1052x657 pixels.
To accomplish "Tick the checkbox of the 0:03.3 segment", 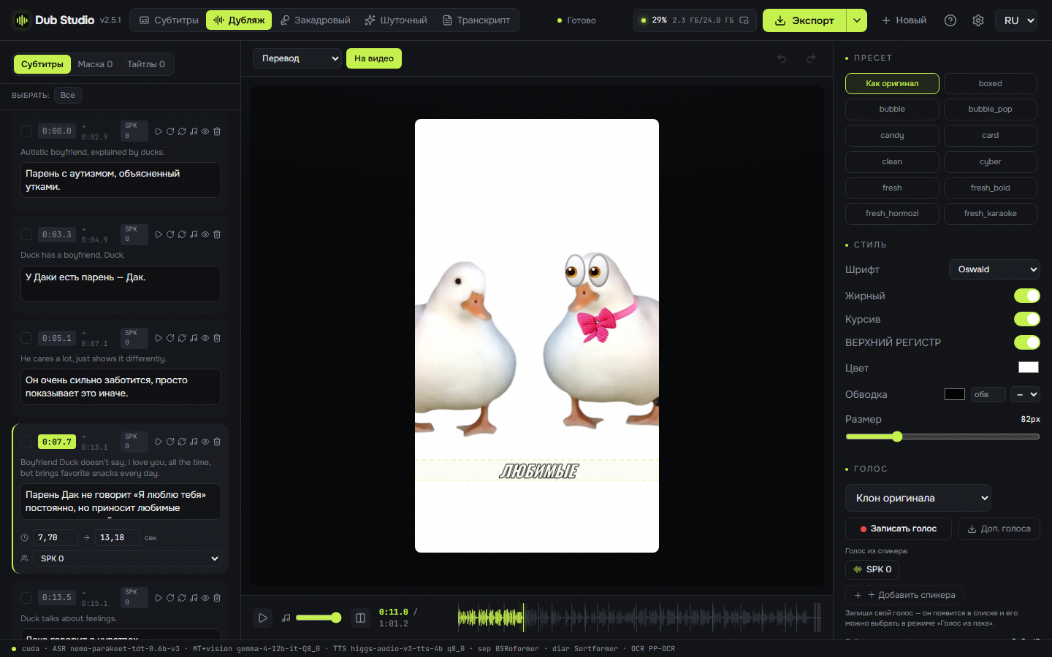I will point(26,234).
